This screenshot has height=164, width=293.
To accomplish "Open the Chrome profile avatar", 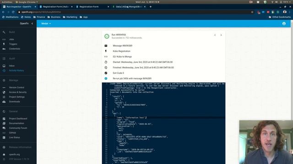I will [285, 12].
